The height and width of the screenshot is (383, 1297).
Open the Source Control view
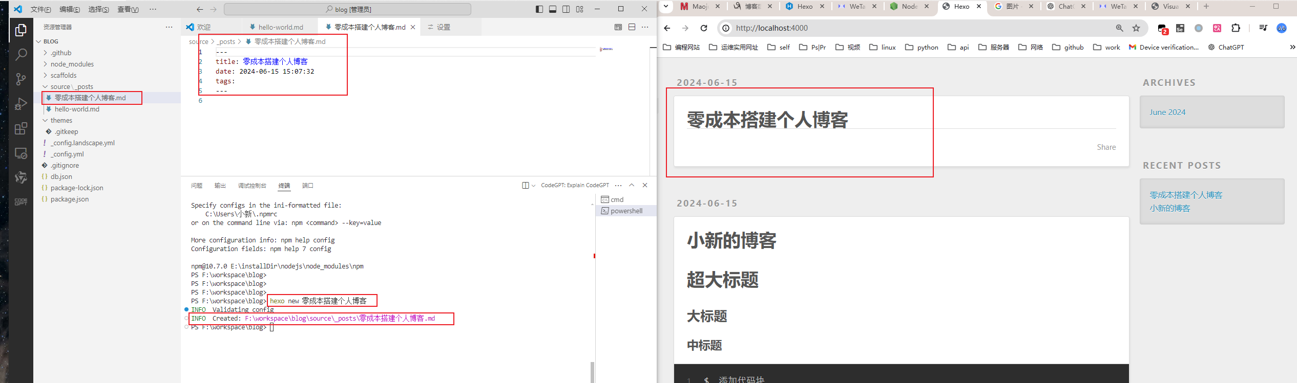[21, 79]
